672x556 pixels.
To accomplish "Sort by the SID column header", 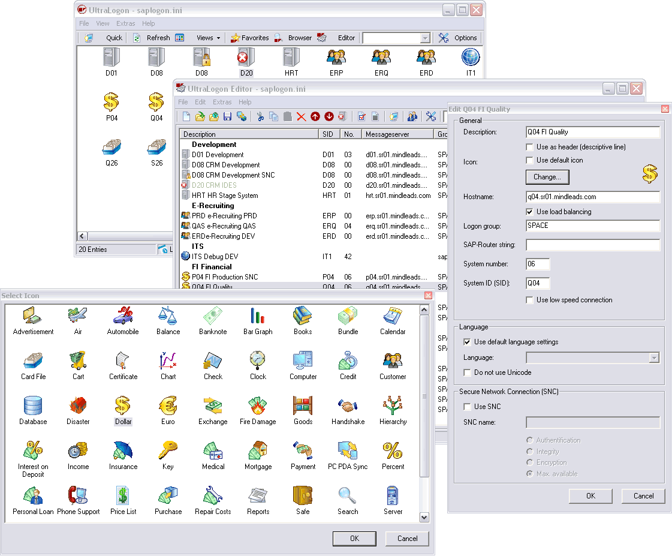I will click(329, 134).
